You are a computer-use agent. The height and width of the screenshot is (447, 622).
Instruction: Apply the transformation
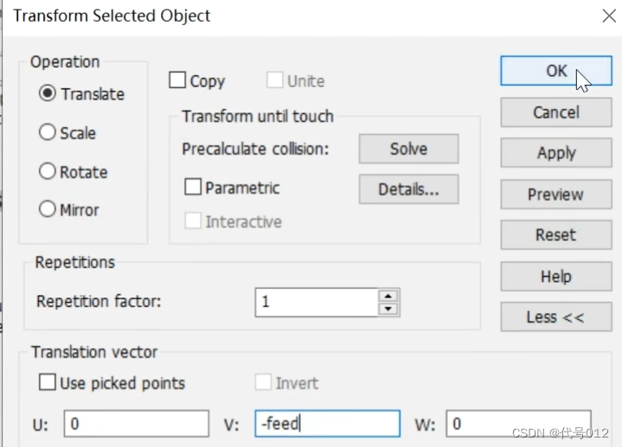(555, 153)
